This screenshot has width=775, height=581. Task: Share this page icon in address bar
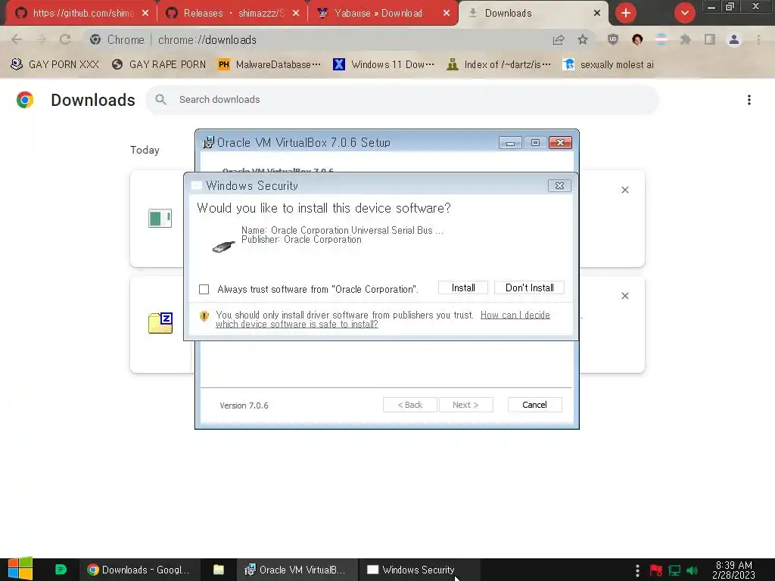click(x=559, y=39)
